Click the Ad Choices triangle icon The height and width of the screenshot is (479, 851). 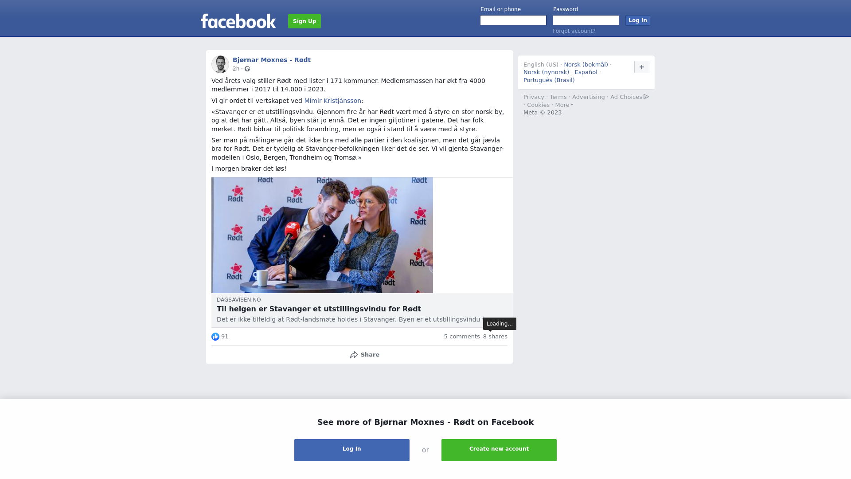click(x=646, y=97)
